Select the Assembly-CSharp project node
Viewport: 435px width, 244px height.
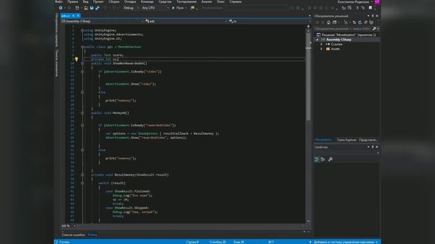(x=338, y=40)
